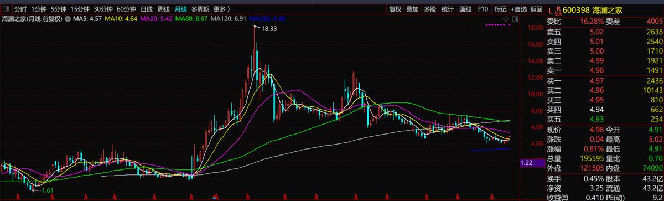Select the 月线 monthly chart tab

[x=180, y=9]
